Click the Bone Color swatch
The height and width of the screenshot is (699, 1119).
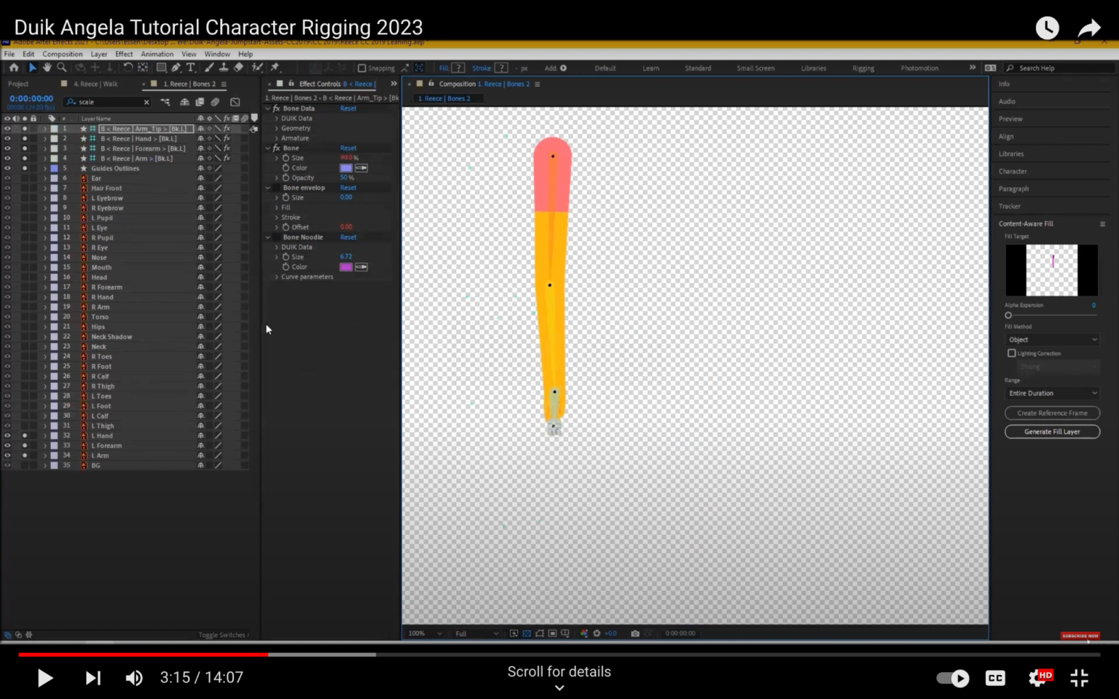point(345,167)
